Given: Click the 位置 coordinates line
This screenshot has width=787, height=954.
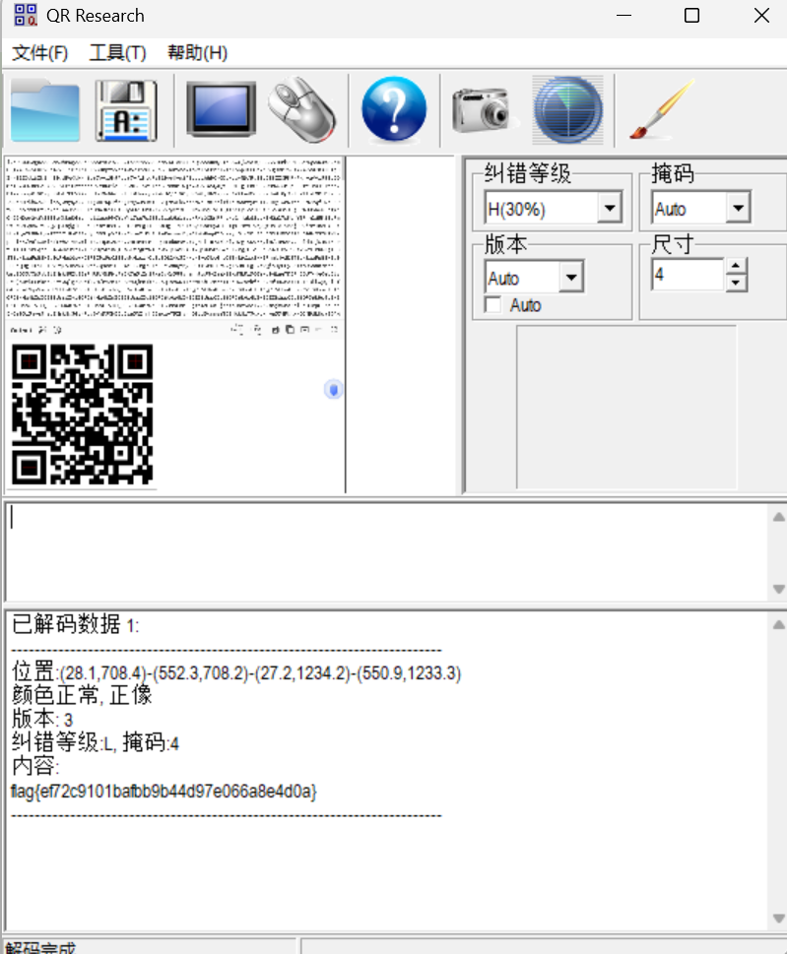Looking at the screenshot, I should pos(236,672).
